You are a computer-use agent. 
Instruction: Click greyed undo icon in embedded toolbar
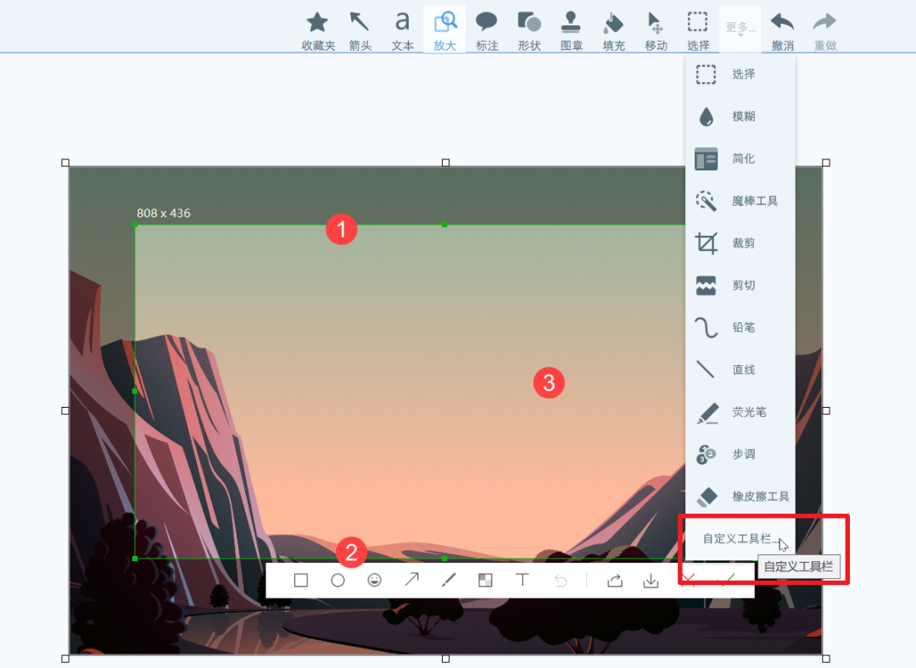(x=561, y=581)
